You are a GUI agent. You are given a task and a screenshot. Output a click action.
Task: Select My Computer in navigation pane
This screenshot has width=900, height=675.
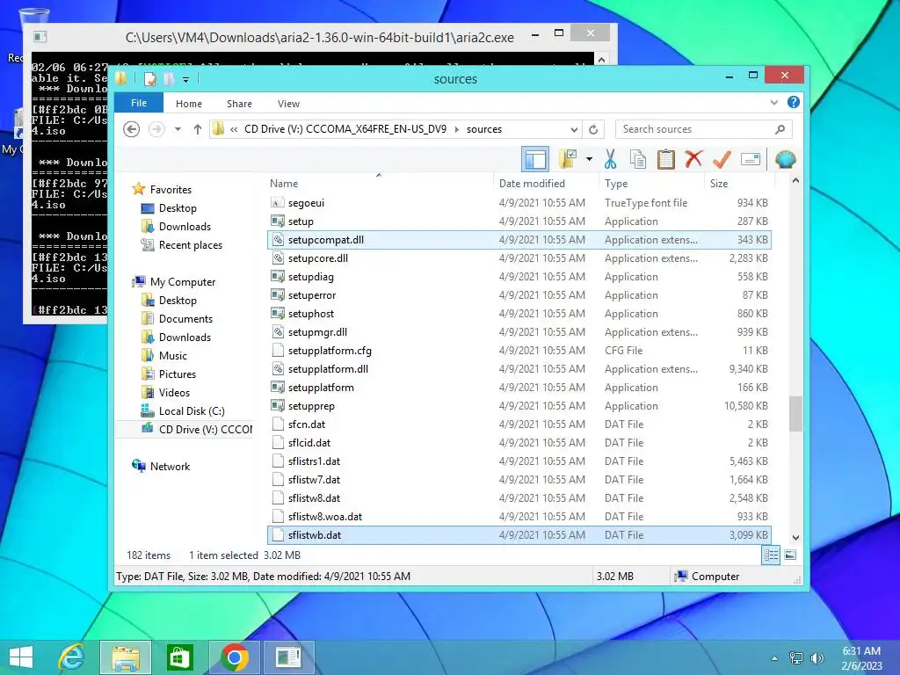point(183,282)
